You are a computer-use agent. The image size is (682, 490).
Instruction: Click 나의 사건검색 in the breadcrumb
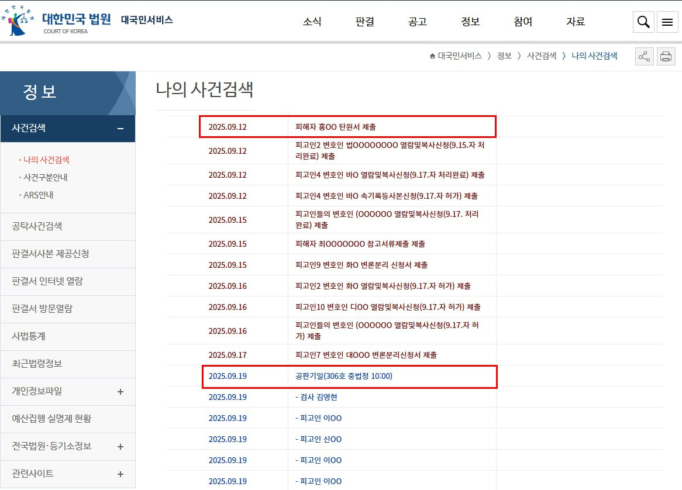[x=594, y=56]
